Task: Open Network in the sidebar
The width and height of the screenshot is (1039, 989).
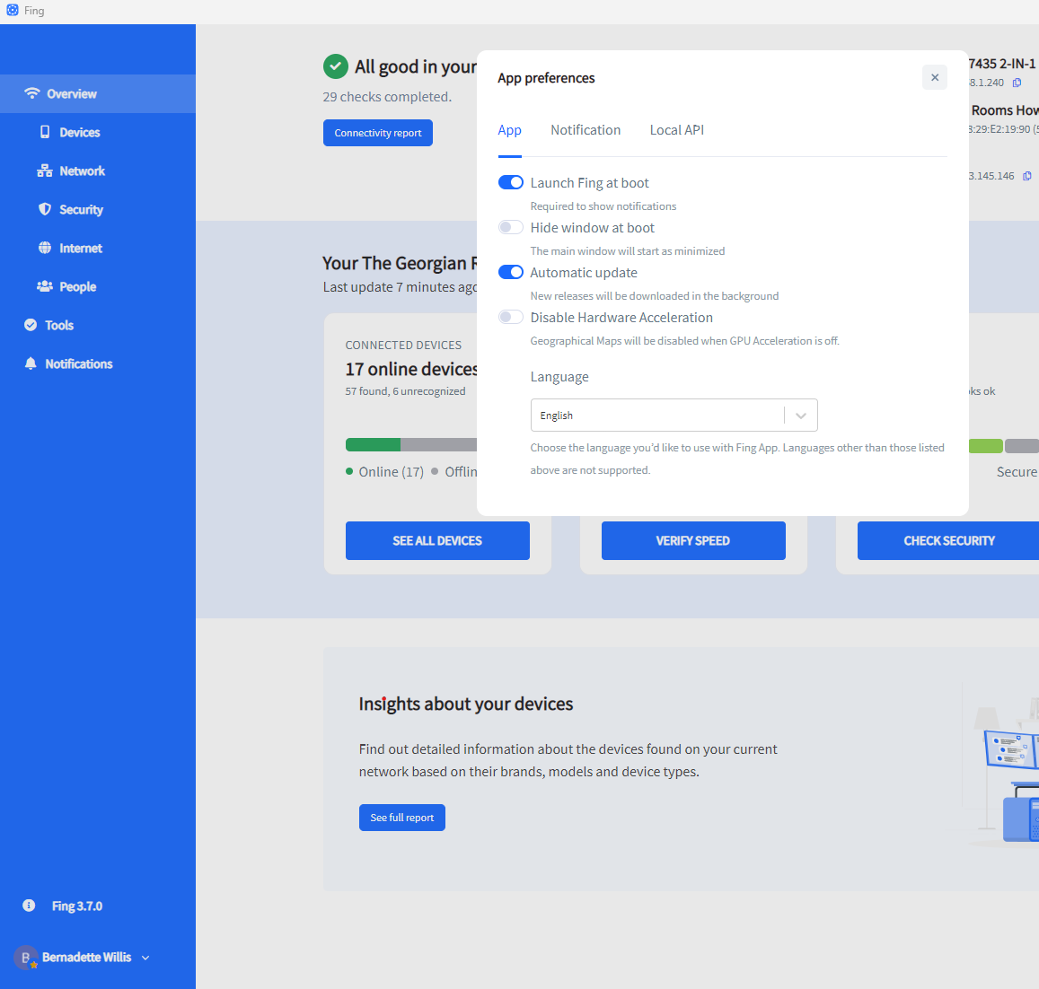Action: click(x=97, y=171)
